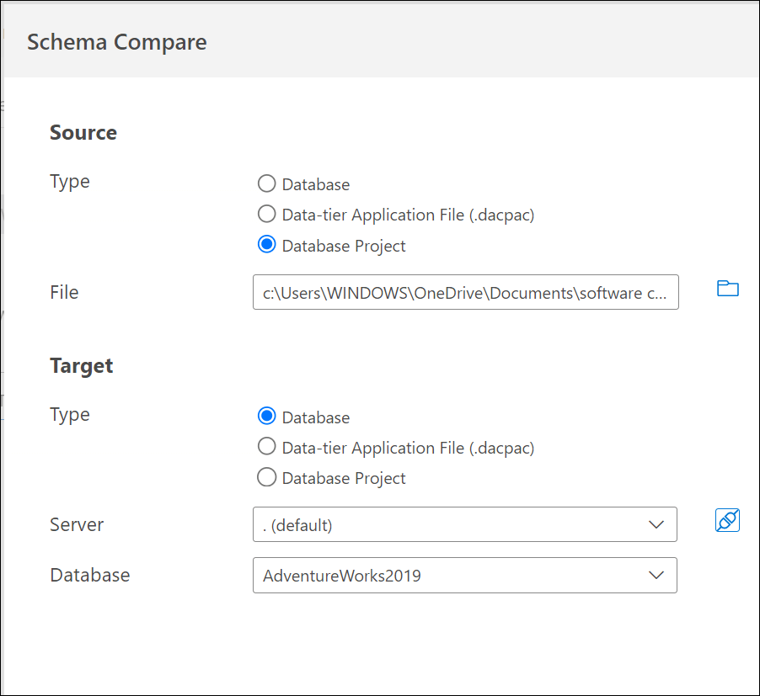Click the Server label under Target
This screenshot has width=760, height=696.
click(x=77, y=524)
